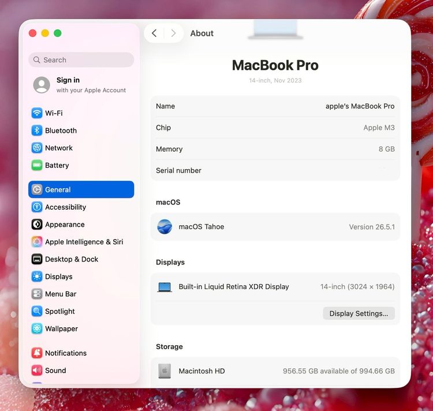This screenshot has width=433, height=411.
Task: Go forward with the right chevron
Action: (x=173, y=33)
